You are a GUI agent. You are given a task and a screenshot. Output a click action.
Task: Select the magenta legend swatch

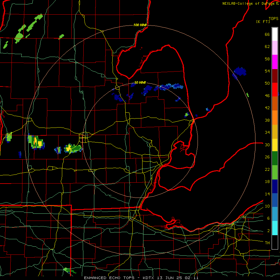pos(275,62)
